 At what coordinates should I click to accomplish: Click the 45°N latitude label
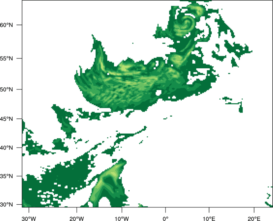(x=6, y=119)
